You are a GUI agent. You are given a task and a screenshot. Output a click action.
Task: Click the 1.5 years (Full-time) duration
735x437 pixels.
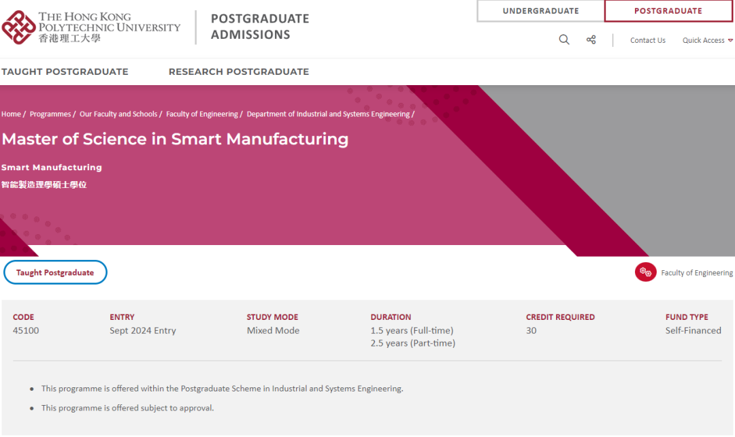[x=412, y=331]
